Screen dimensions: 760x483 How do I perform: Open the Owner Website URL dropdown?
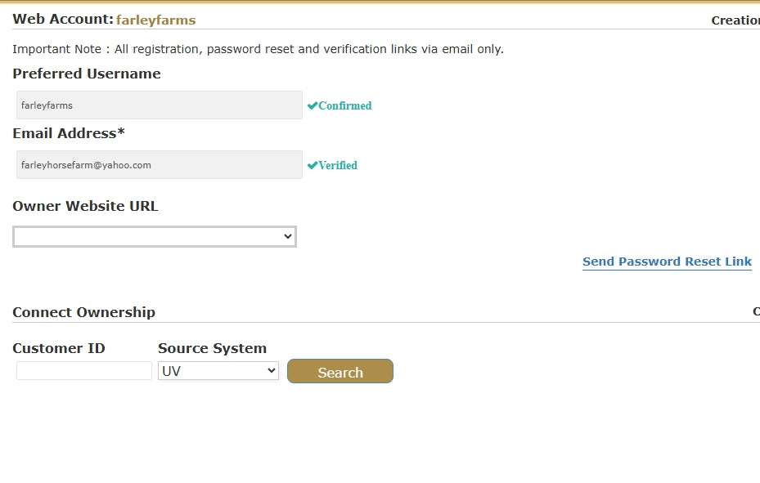click(x=155, y=236)
